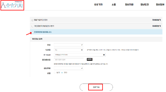Click the 닉네임 input field

point(69,50)
